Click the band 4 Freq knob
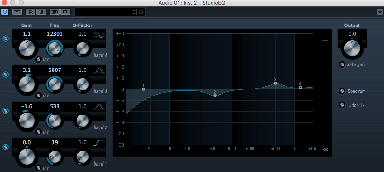384x172 pixels. point(54,48)
